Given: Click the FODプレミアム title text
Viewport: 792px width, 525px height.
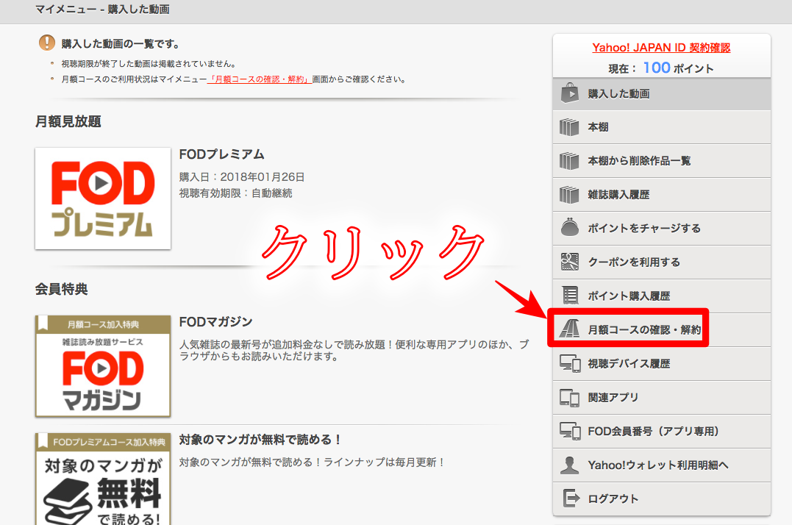Looking at the screenshot, I should (222, 154).
